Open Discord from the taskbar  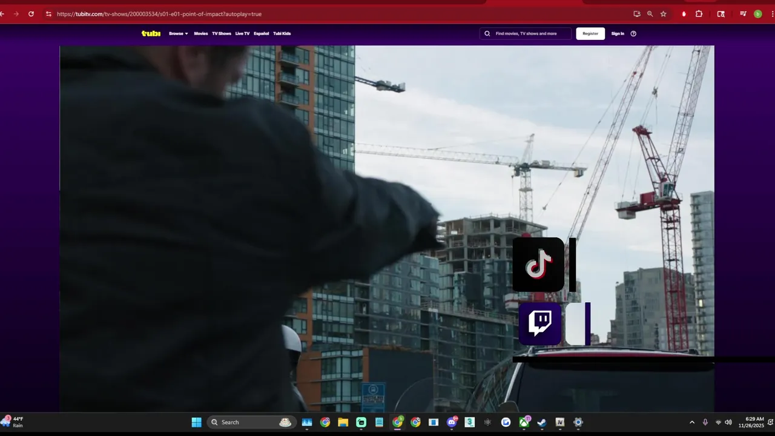(x=452, y=422)
